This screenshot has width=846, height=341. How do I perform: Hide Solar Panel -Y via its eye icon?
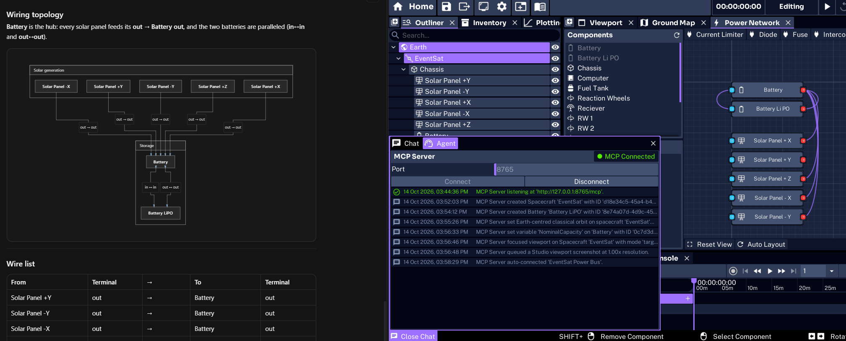pos(555,91)
